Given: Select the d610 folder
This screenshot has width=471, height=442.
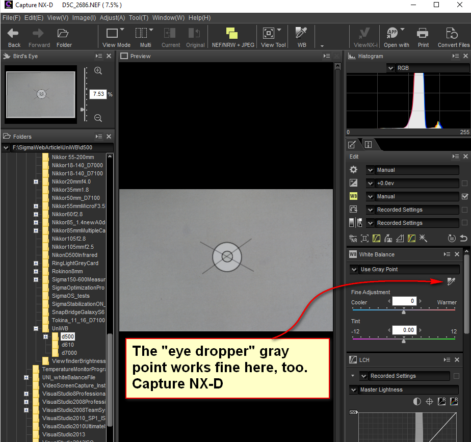Looking at the screenshot, I should pyautogui.click(x=68, y=345).
